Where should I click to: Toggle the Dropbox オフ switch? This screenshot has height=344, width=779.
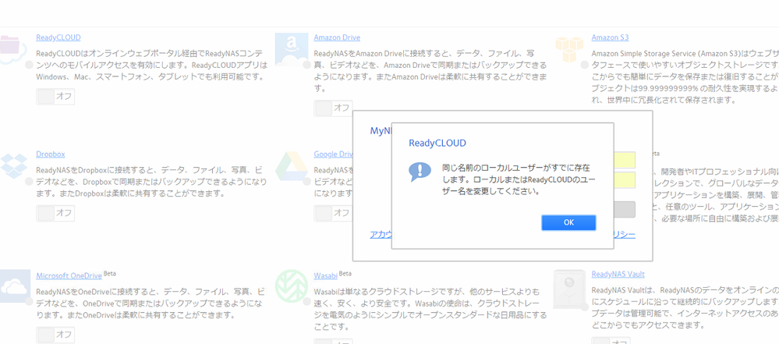(x=55, y=213)
